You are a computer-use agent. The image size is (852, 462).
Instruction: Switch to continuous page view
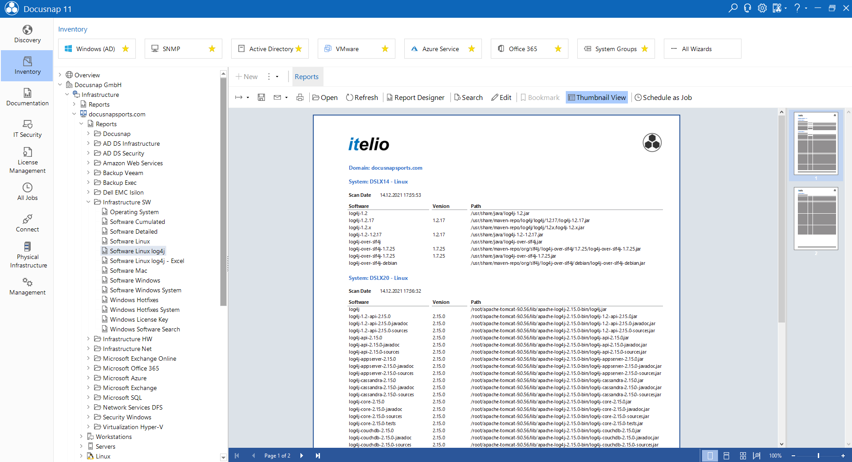pyautogui.click(x=726, y=455)
